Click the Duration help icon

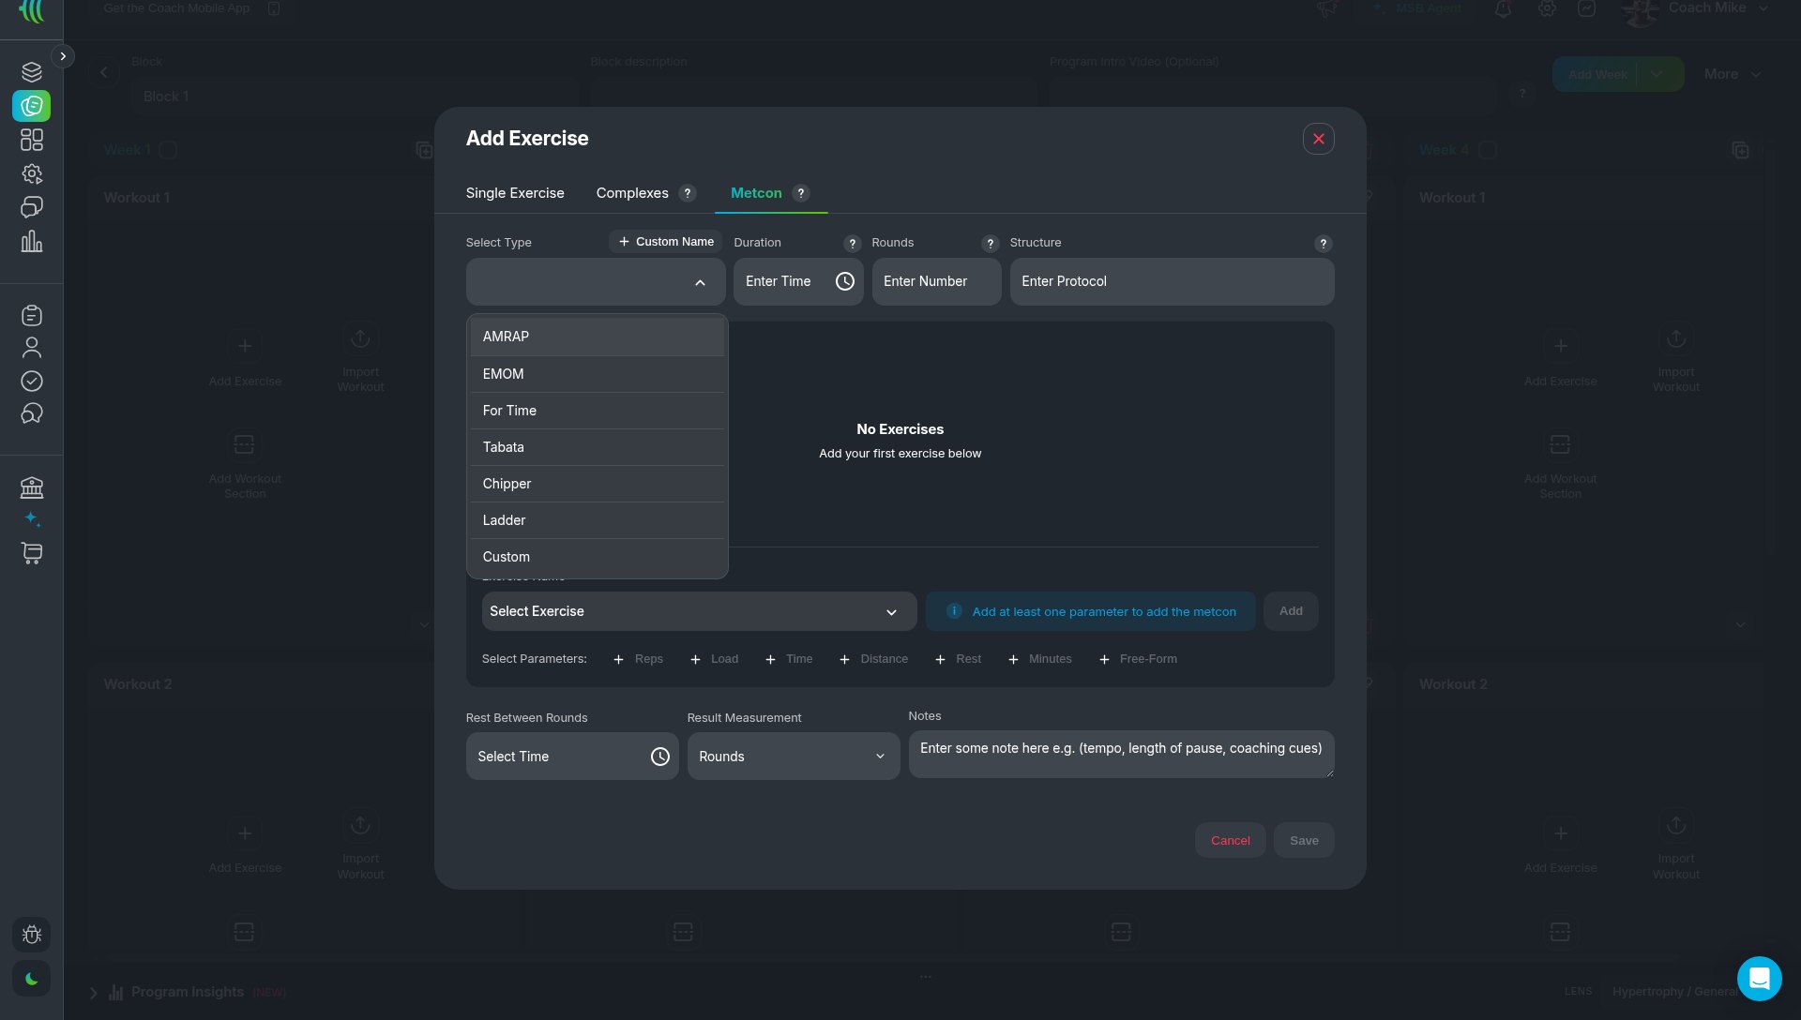[853, 244]
